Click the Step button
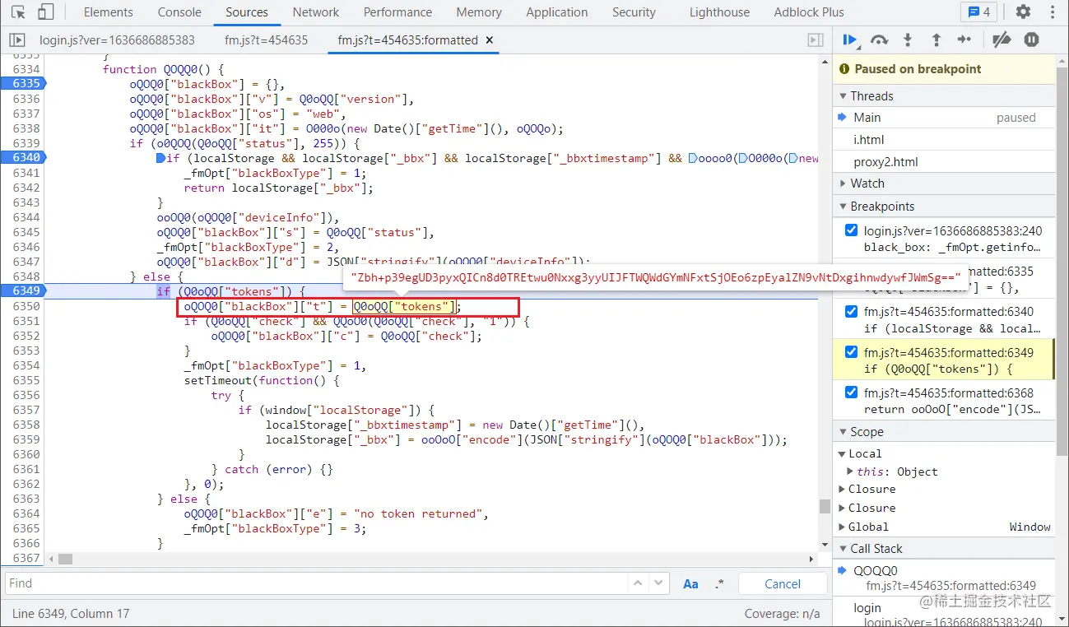Viewport: 1069px width, 627px height. point(964,39)
